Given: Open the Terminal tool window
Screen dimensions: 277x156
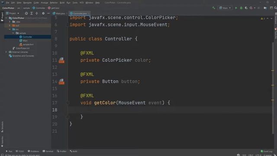Looking at the screenshot, I should click(x=48, y=151).
